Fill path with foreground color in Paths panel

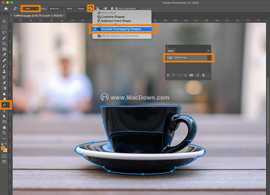[x=168, y=75]
